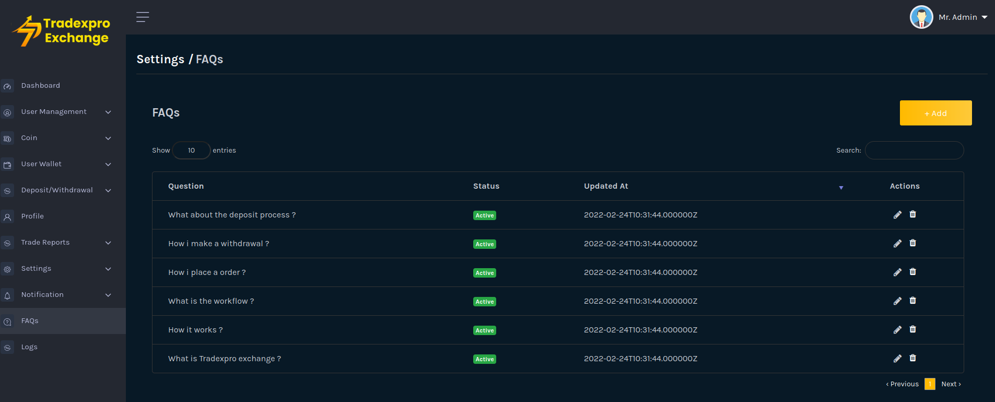The image size is (995, 402).
Task: Edit the 'How i place a order' FAQ
Action: click(897, 272)
